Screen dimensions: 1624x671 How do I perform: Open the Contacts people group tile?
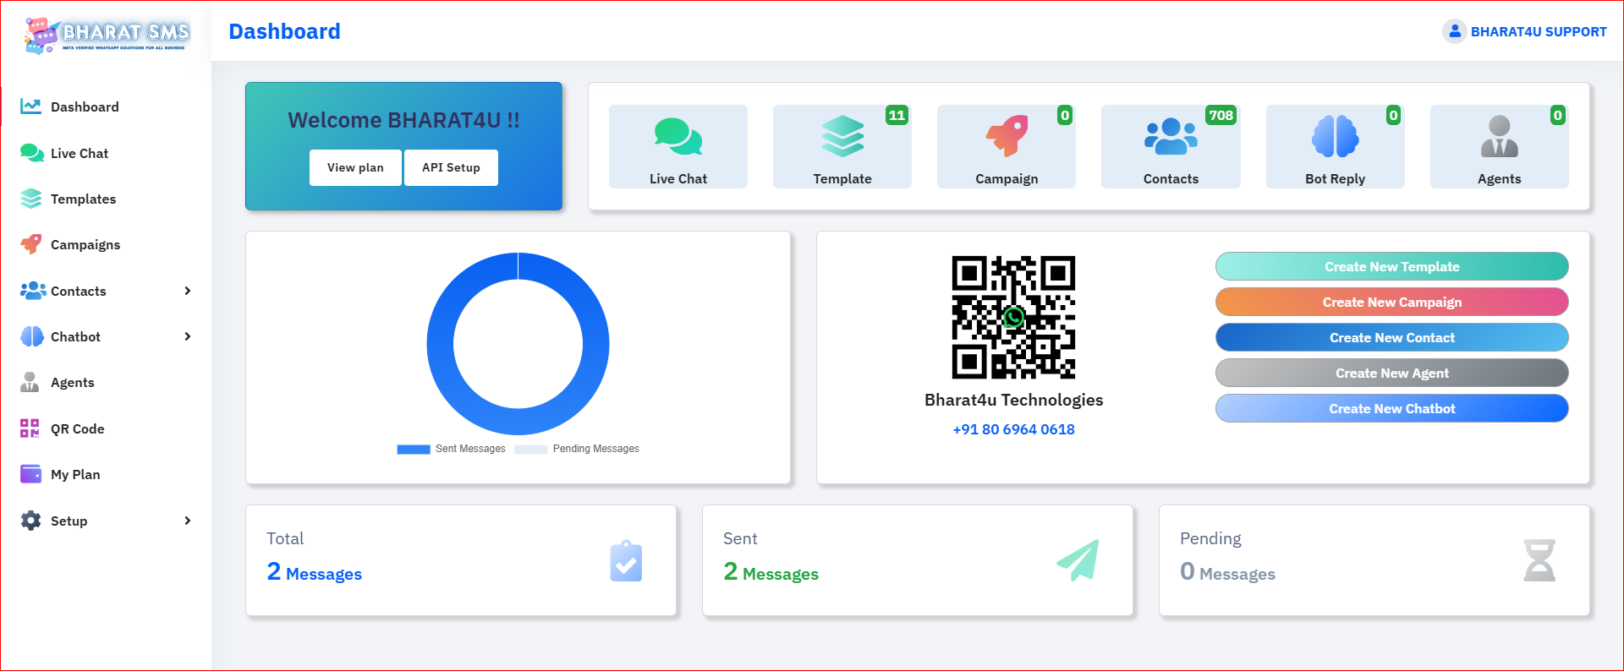[1170, 137]
